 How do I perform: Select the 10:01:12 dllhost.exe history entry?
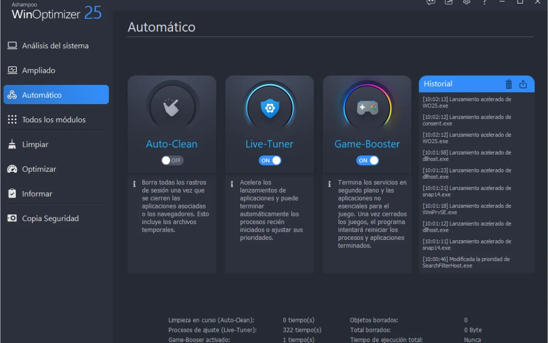click(x=467, y=227)
